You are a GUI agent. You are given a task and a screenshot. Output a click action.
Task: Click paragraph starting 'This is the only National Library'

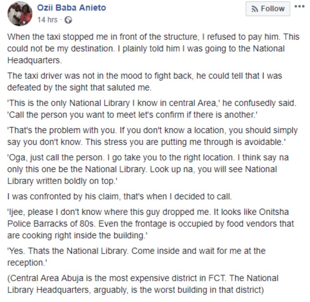click(x=152, y=109)
